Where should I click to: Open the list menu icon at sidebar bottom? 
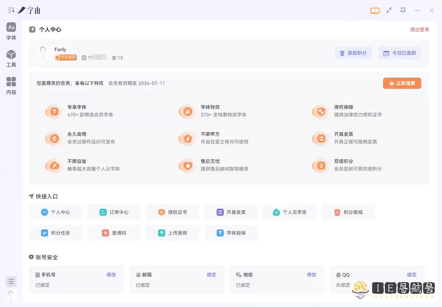pyautogui.click(x=11, y=282)
